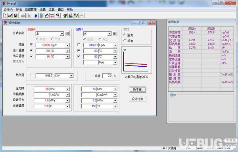
Task: Open the KW heat load unit dropdown
Action: [x=71, y=76]
